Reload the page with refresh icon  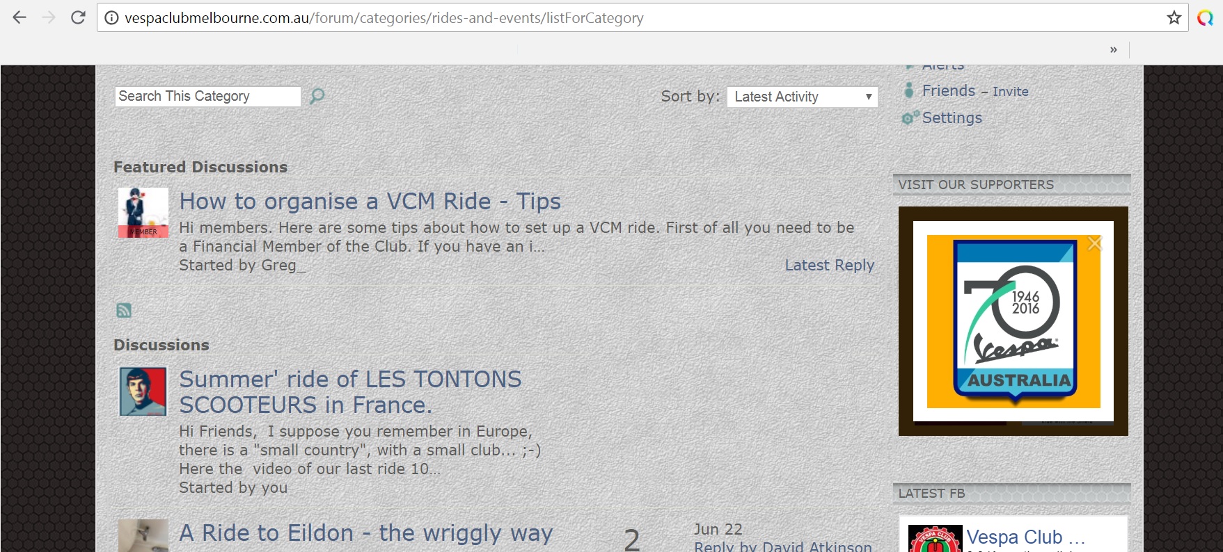click(x=78, y=17)
